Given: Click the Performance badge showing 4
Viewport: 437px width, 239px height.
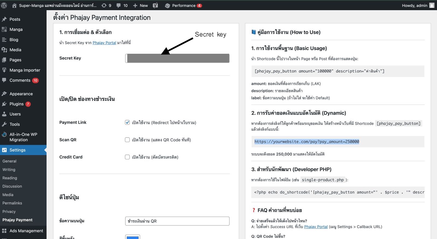Looking at the screenshot, I should tap(199, 5).
